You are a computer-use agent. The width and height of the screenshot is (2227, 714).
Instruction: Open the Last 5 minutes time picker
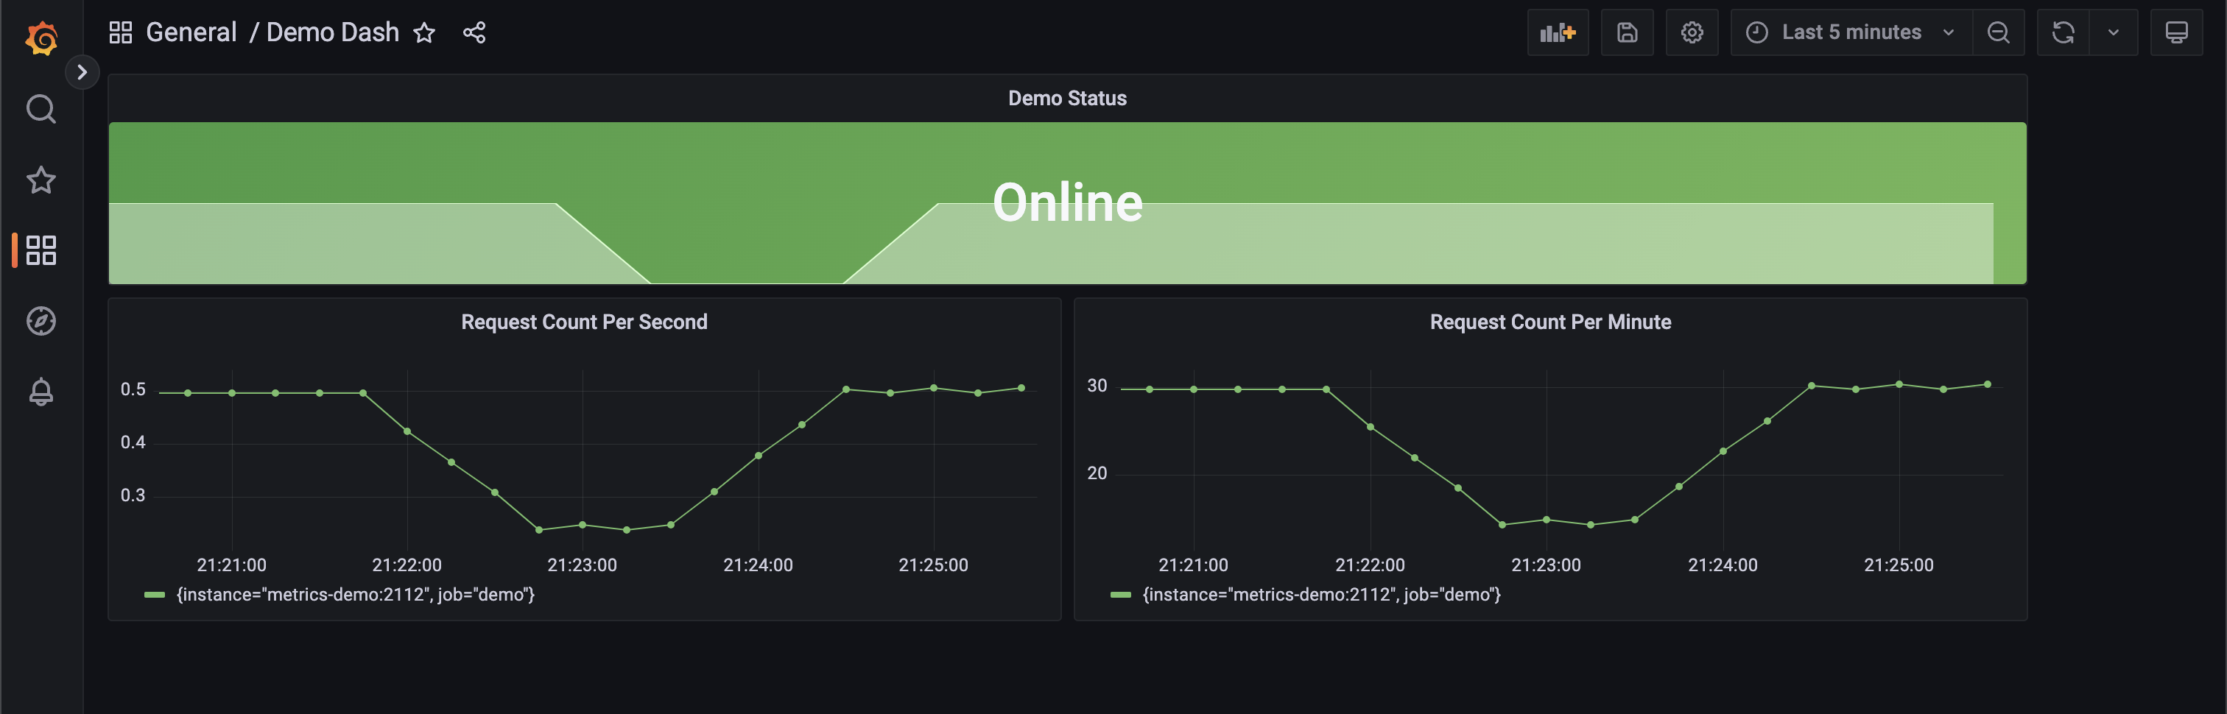click(x=1850, y=33)
